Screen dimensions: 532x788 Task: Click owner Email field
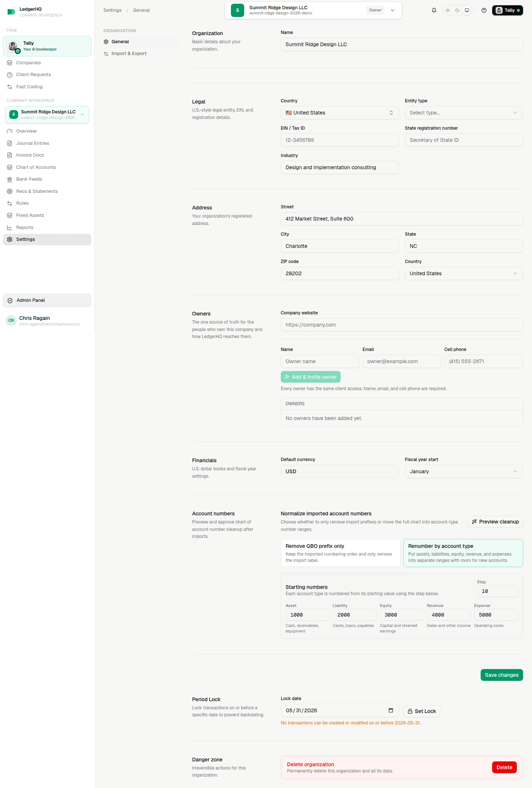[402, 361]
